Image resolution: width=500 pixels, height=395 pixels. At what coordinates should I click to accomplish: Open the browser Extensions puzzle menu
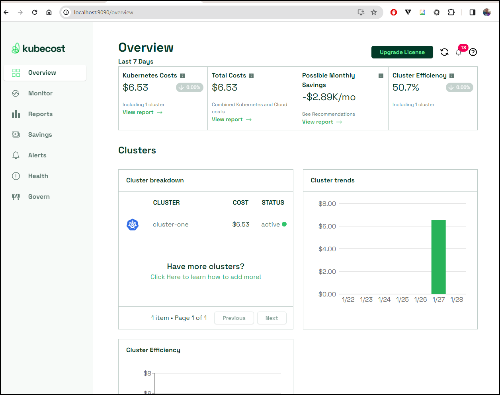(x=451, y=12)
